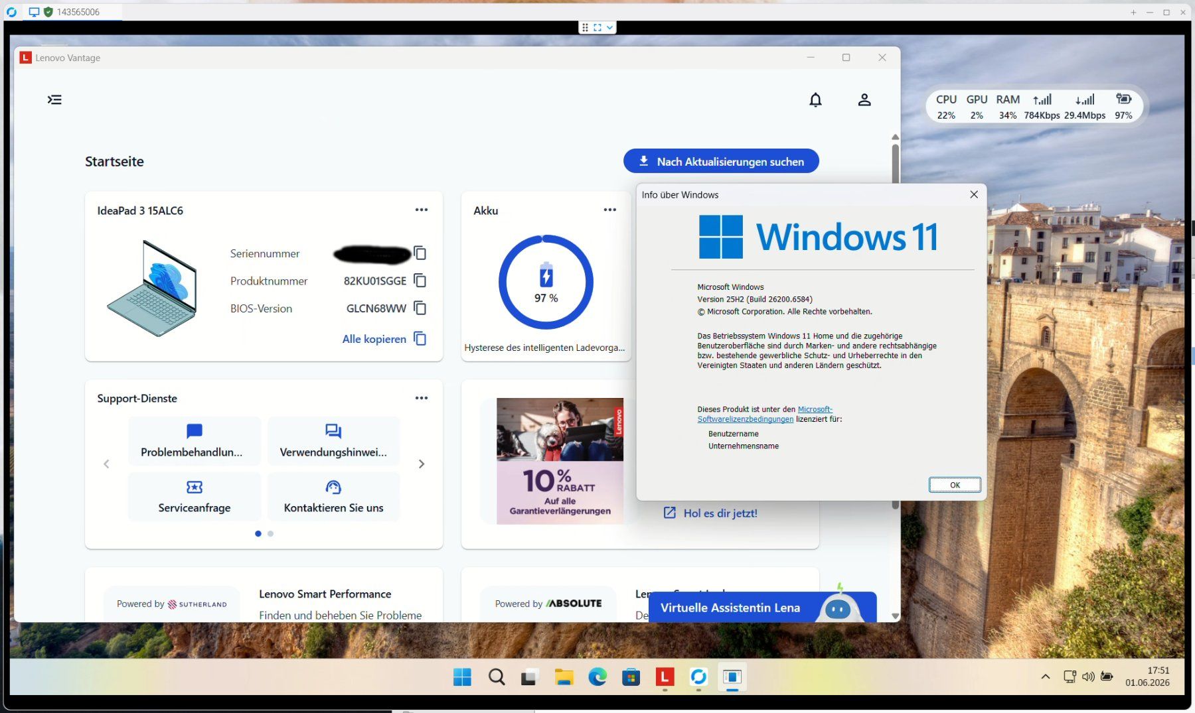Click the download speed 29.4Mbps indicator

(x=1085, y=106)
